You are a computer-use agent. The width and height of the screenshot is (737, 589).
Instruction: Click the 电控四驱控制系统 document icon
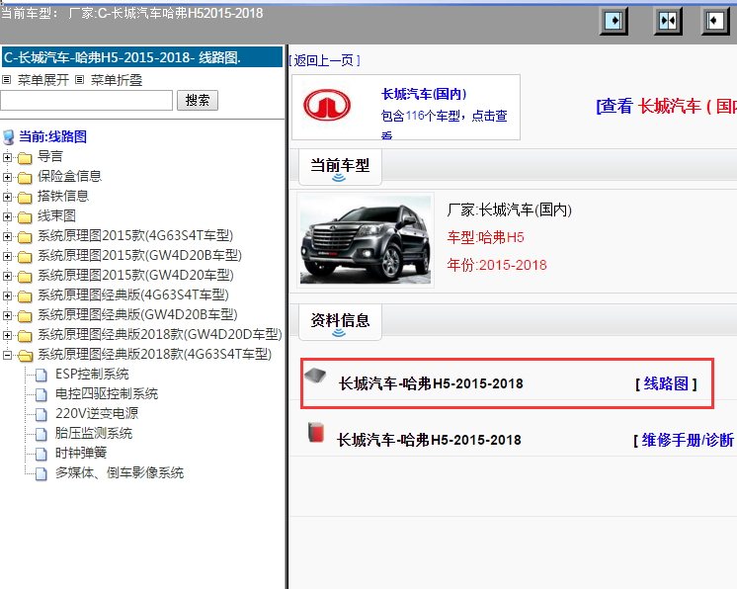coord(41,394)
